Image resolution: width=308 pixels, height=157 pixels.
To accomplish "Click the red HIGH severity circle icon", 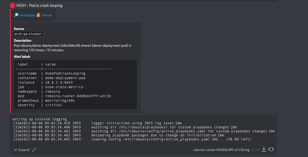I will [13, 6].
